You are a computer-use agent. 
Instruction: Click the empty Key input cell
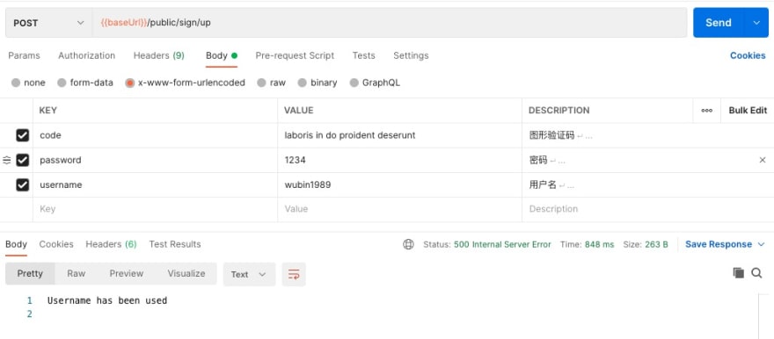[x=155, y=209]
